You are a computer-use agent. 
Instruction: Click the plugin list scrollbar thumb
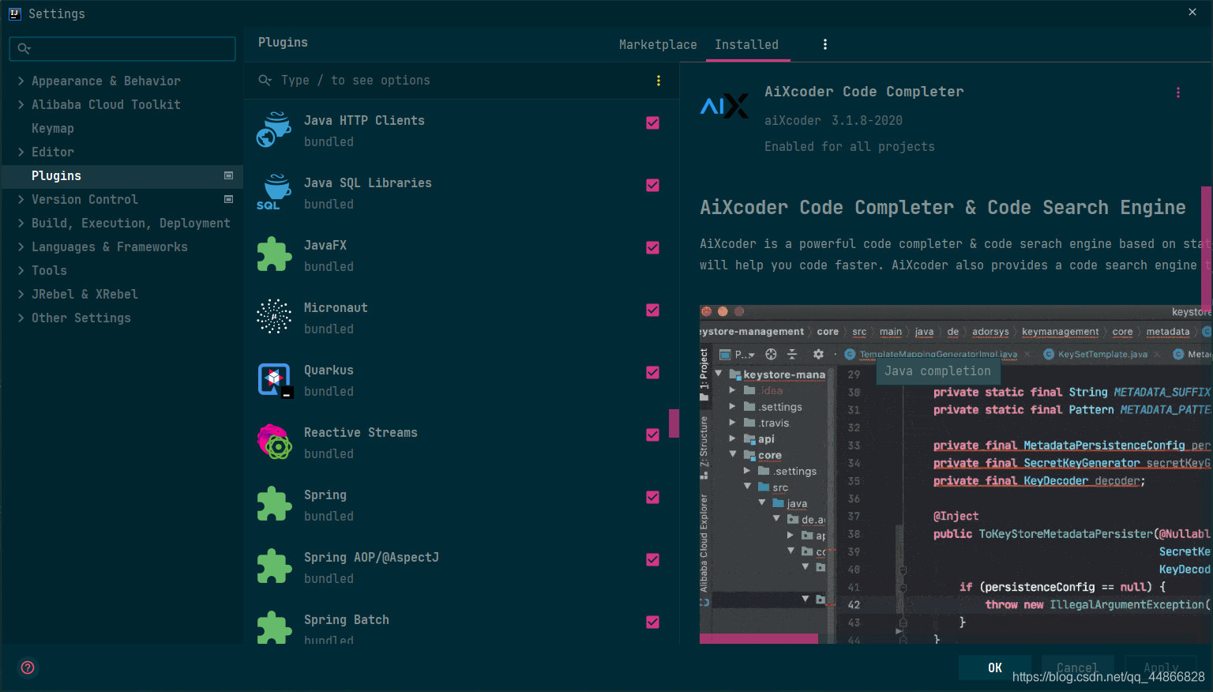pos(674,423)
